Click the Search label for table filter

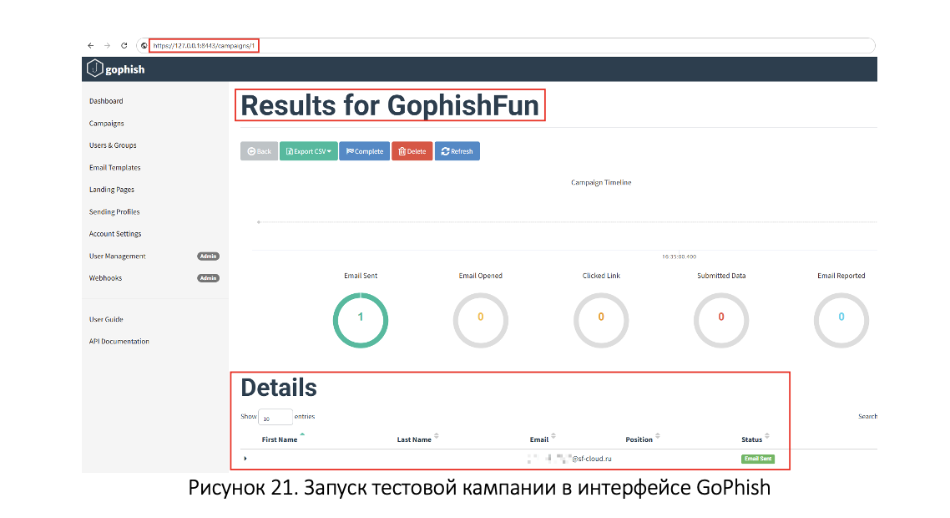tap(867, 417)
